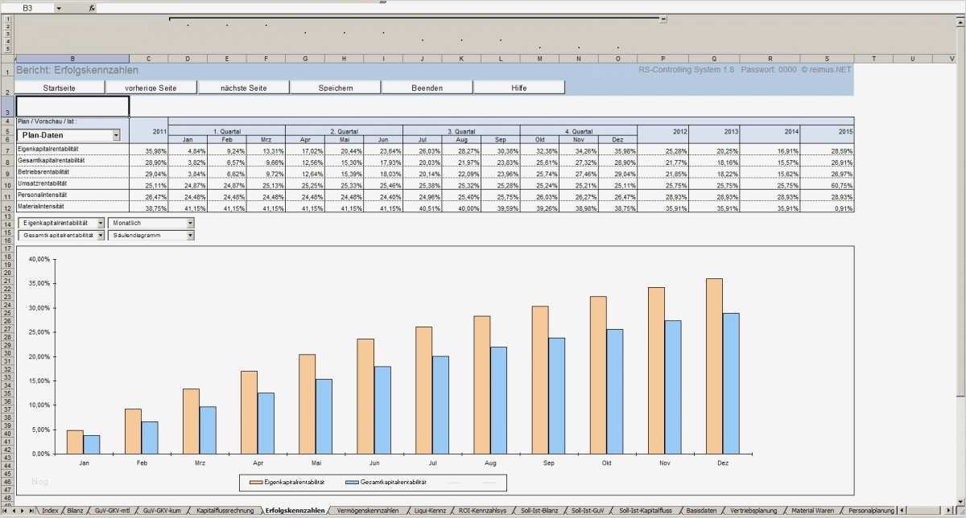Switch to the Bilanz sheet tab
Image resolution: width=966 pixels, height=518 pixels.
tap(74, 511)
